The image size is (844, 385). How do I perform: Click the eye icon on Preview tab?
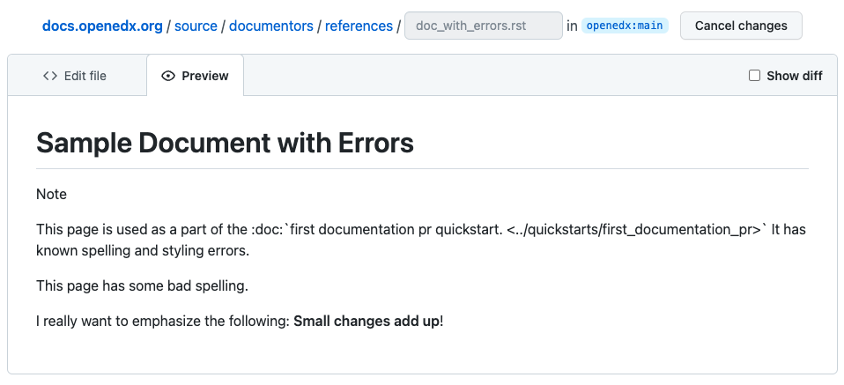[168, 76]
